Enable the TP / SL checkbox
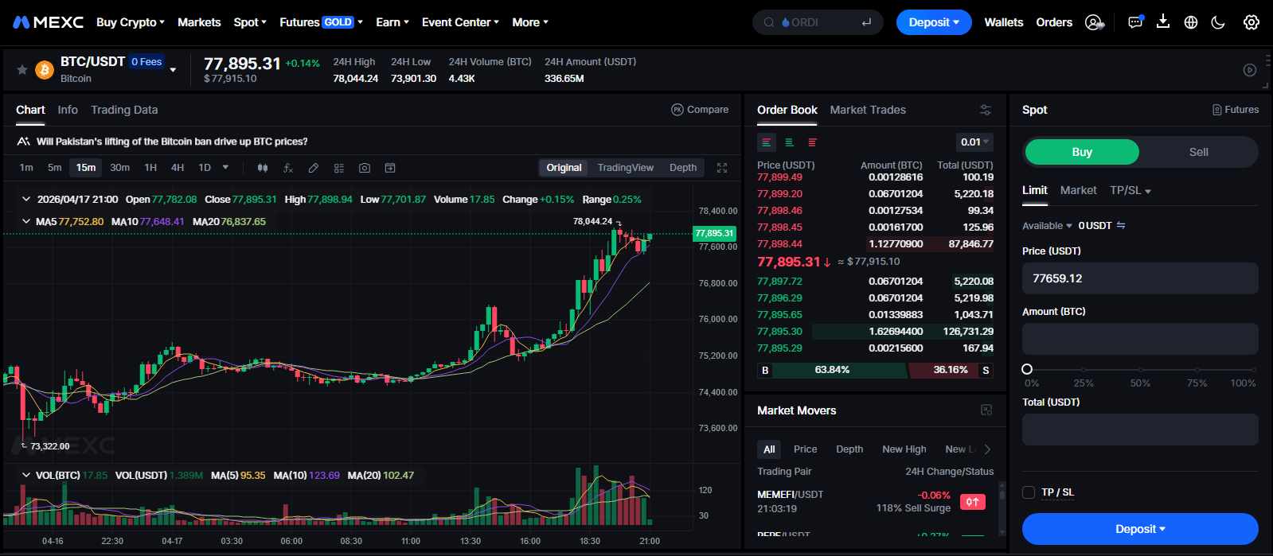Screen dimensions: 1273x556 (1029, 492)
